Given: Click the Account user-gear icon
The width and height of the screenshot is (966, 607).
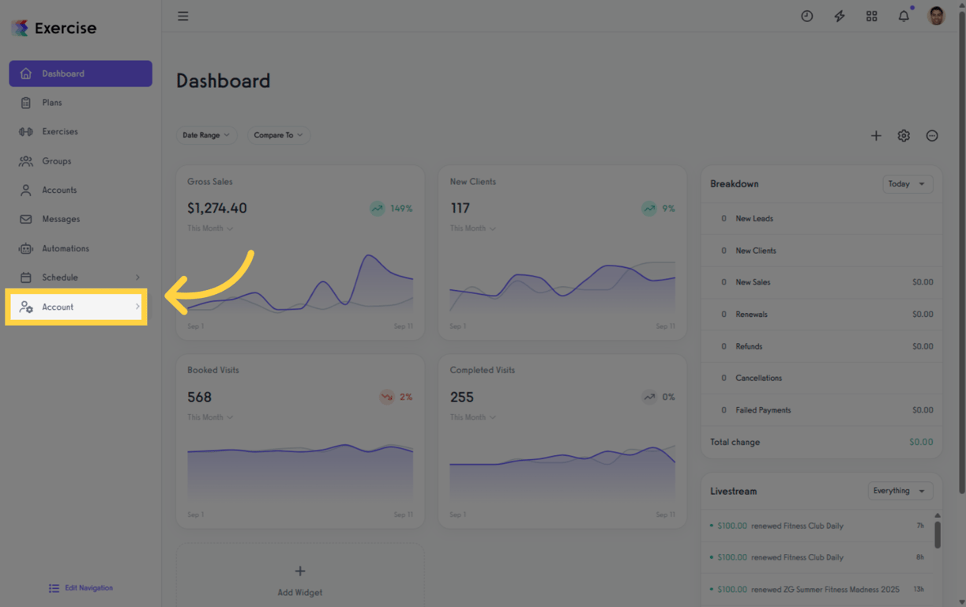Looking at the screenshot, I should (x=26, y=307).
